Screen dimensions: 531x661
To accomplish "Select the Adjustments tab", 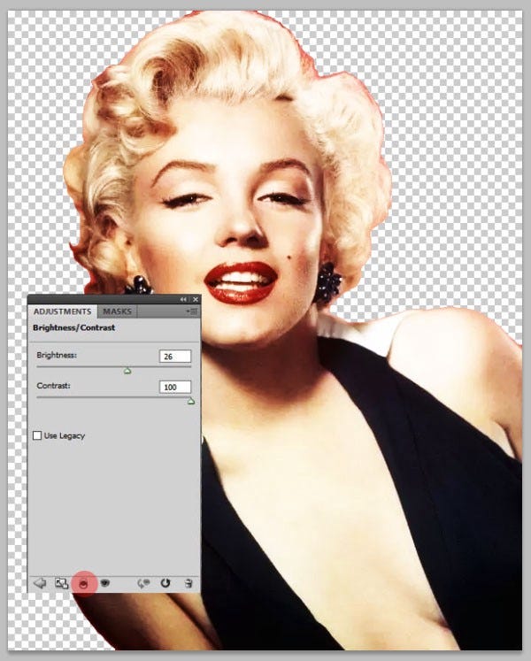I will coord(63,311).
